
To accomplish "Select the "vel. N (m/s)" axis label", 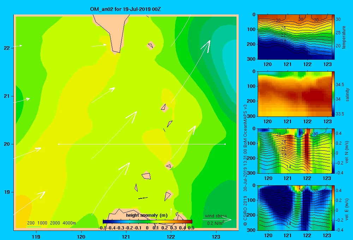I will click(347, 152).
